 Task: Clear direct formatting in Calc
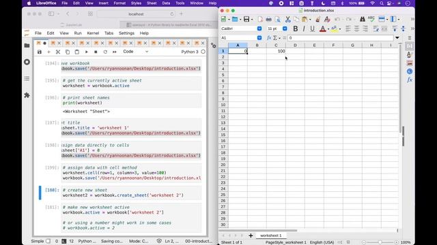point(327,19)
